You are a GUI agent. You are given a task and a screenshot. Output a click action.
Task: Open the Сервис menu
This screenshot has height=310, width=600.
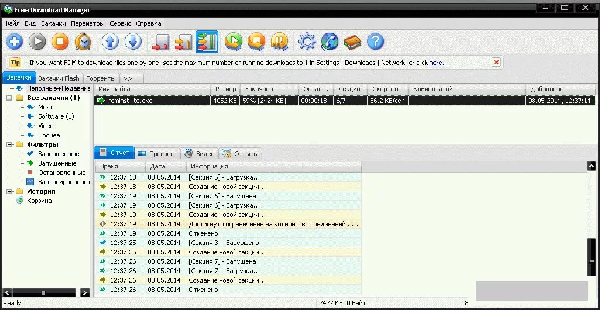click(x=120, y=23)
